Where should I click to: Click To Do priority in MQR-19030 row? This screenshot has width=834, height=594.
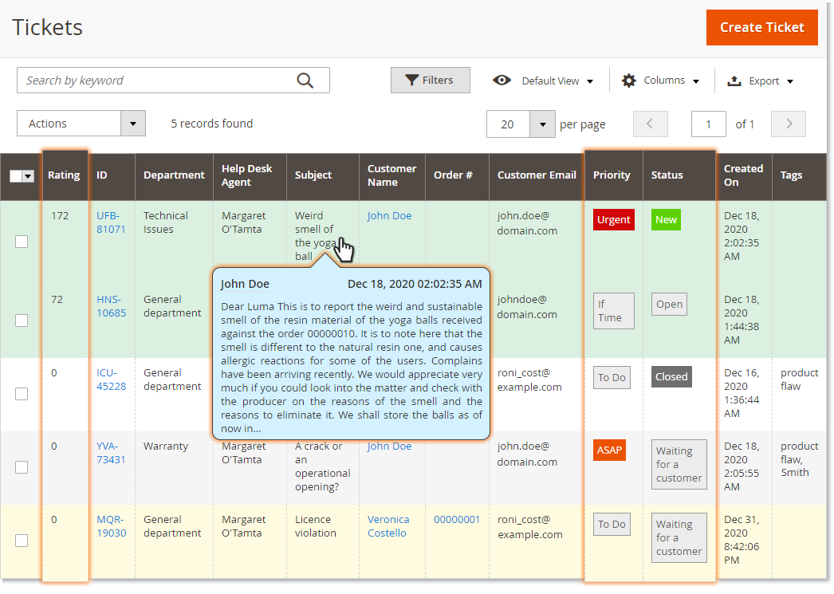click(612, 525)
